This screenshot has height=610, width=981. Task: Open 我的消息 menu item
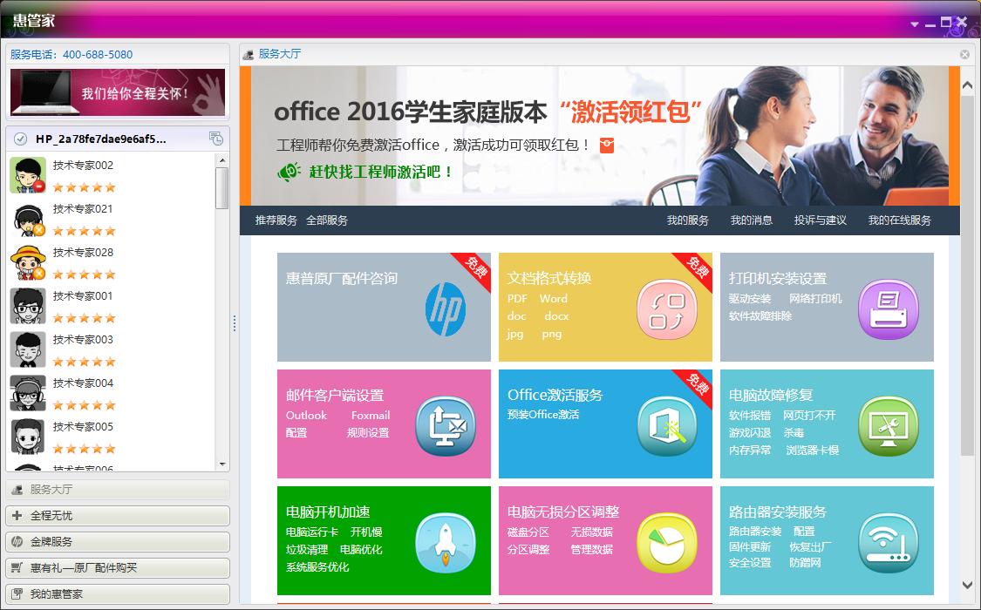(752, 220)
